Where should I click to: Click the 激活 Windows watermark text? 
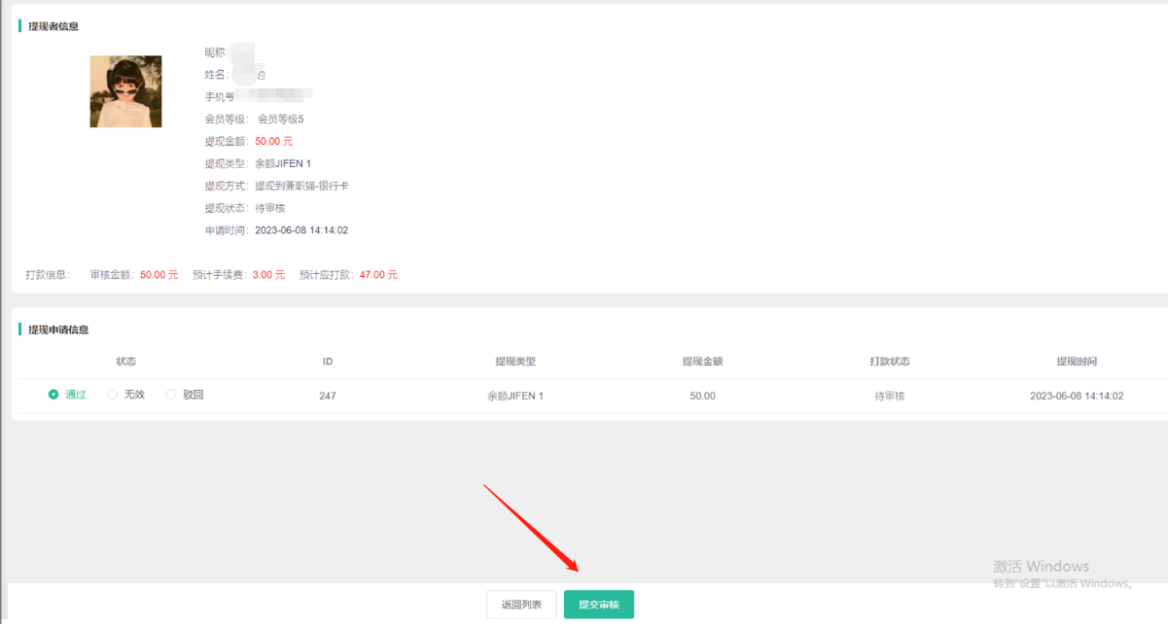pyautogui.click(x=1041, y=567)
